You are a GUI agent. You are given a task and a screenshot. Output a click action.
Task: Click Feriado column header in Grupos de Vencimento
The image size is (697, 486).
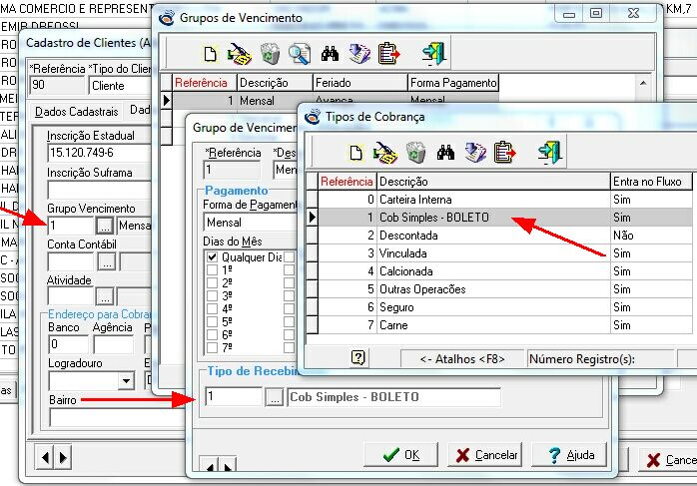pyautogui.click(x=360, y=83)
